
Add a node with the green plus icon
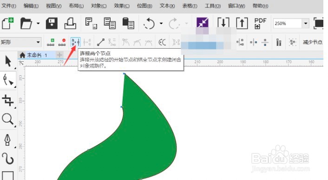(x=51, y=42)
